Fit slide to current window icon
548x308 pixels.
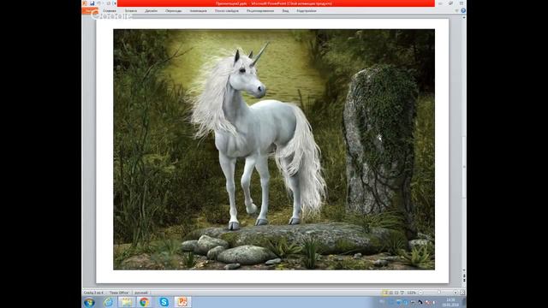pos(462,293)
